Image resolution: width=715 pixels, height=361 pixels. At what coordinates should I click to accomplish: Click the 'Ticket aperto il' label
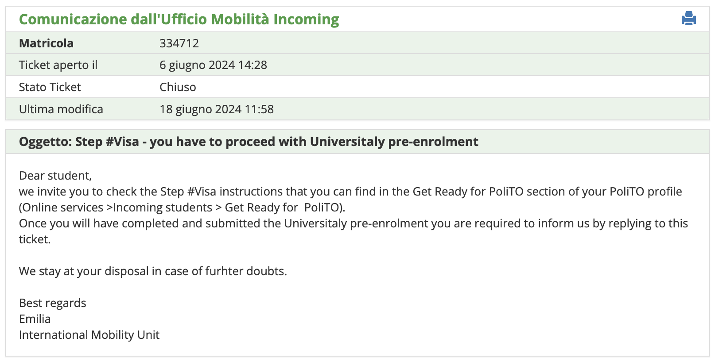click(x=58, y=65)
